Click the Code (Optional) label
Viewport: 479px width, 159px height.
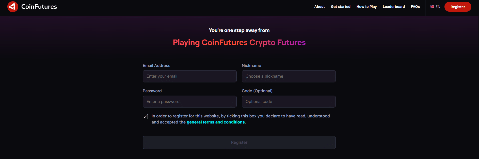pos(257,91)
